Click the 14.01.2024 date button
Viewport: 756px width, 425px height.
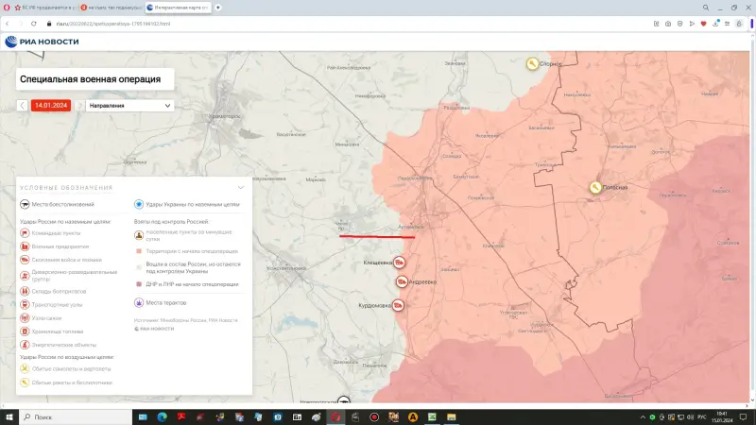coord(51,106)
